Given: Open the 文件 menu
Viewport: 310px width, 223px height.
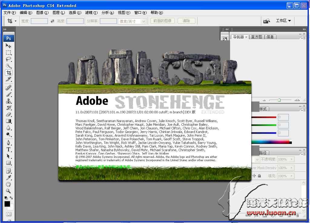Looking at the screenshot, I should pos(10,13).
